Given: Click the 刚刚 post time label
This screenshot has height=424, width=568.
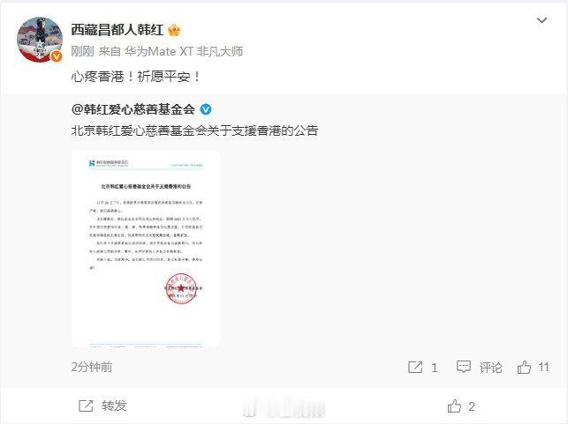Looking at the screenshot, I should [x=82, y=51].
